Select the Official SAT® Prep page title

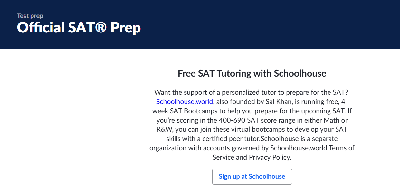79,28
